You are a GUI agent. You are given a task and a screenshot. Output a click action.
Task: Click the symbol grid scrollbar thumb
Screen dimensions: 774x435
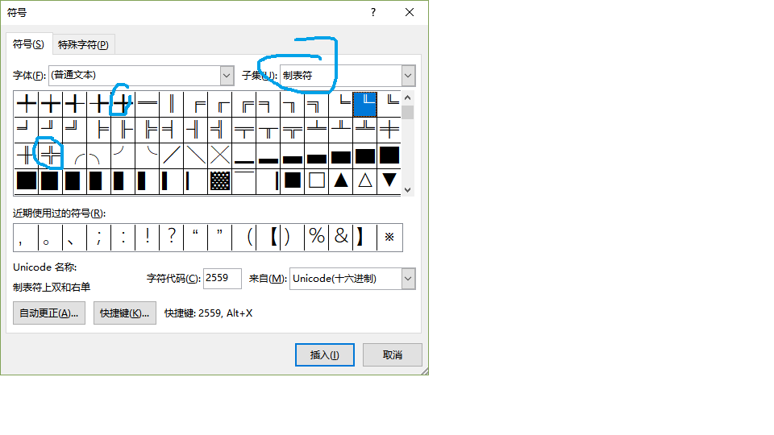coord(407,113)
